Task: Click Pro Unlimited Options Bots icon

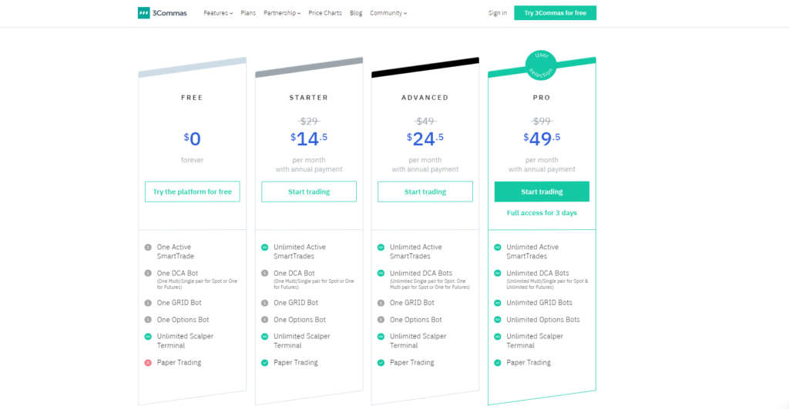Action: tap(498, 320)
